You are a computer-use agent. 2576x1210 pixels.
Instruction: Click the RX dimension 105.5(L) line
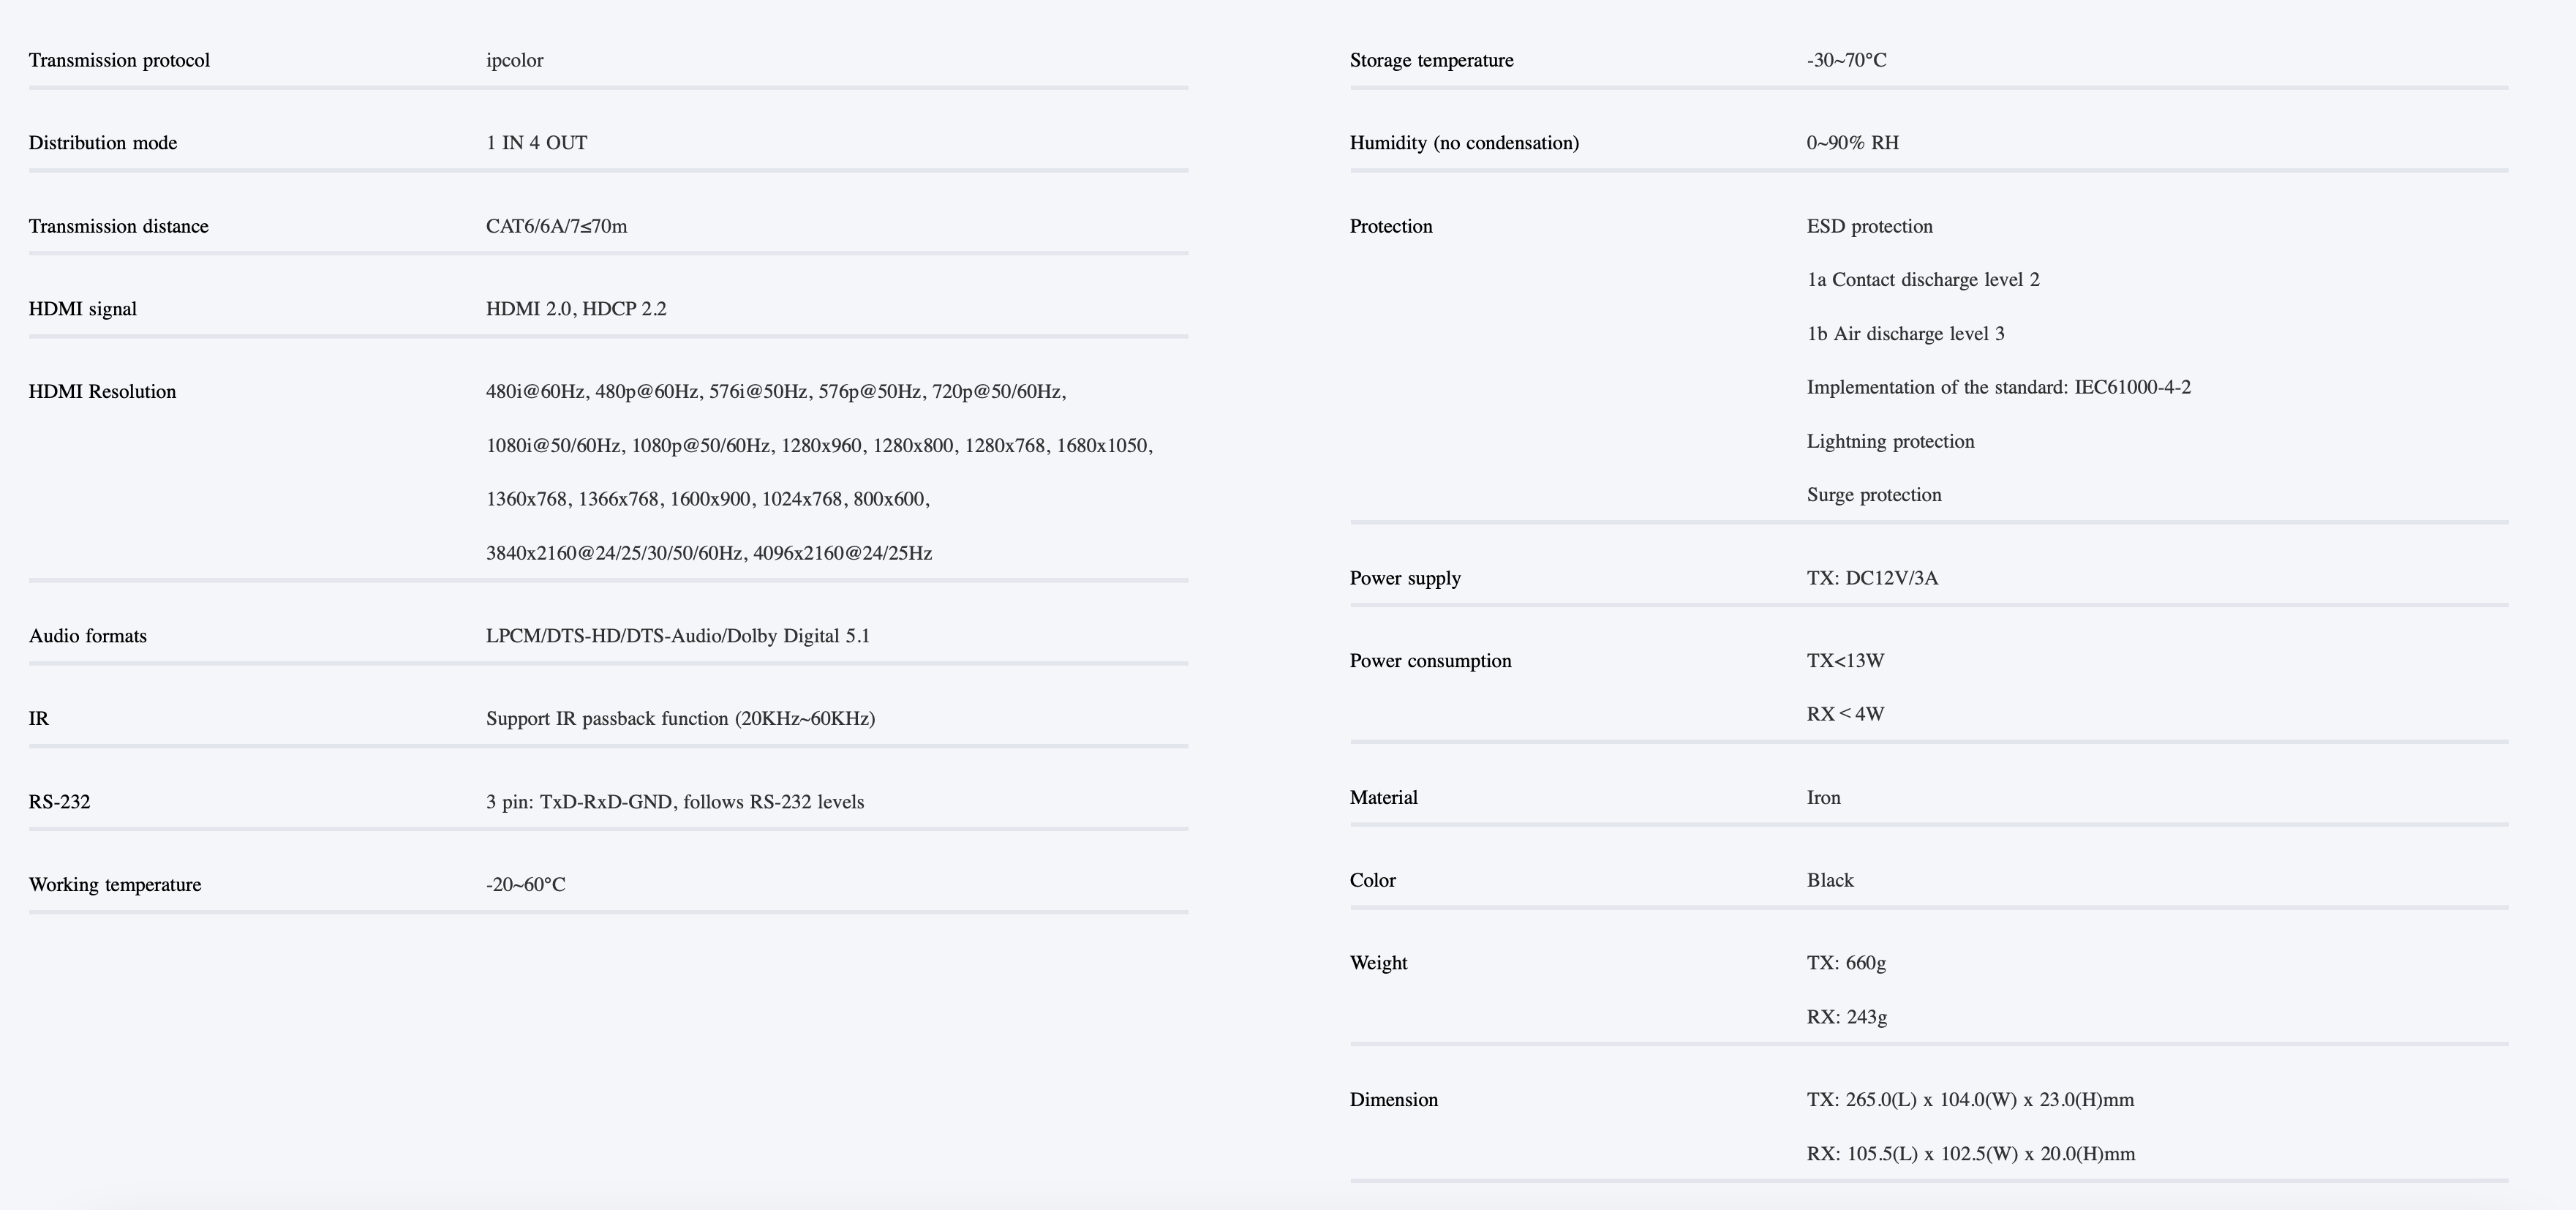coord(1971,1154)
